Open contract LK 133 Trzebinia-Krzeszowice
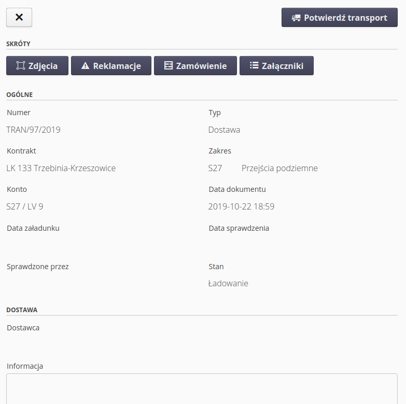Screen dimensions: 406x404 61,168
